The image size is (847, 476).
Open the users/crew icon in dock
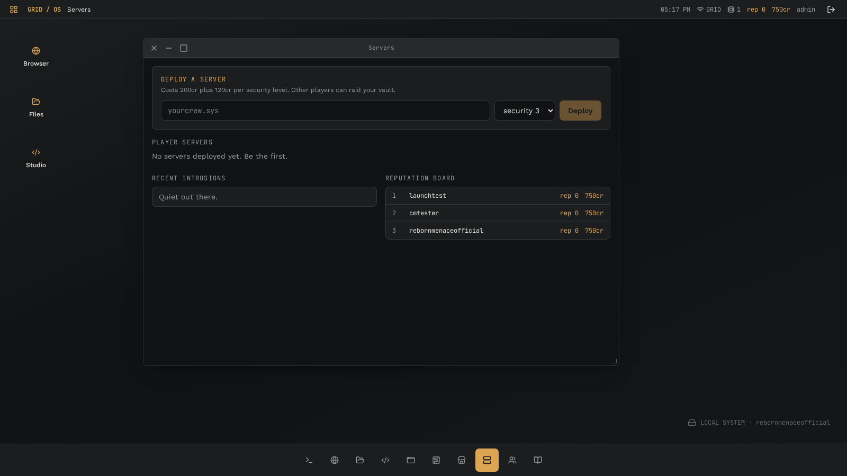tap(512, 460)
